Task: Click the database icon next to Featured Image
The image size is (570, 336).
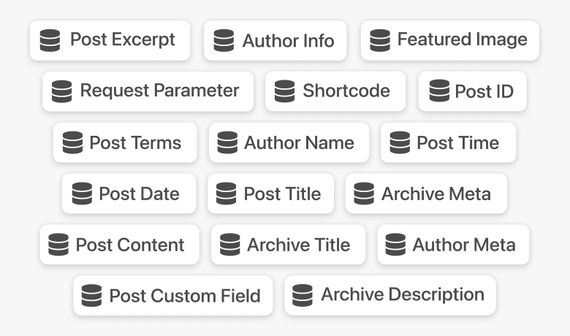Action: point(380,40)
